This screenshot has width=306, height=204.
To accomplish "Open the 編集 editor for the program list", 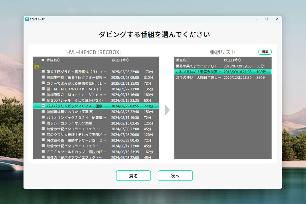I will (x=265, y=52).
